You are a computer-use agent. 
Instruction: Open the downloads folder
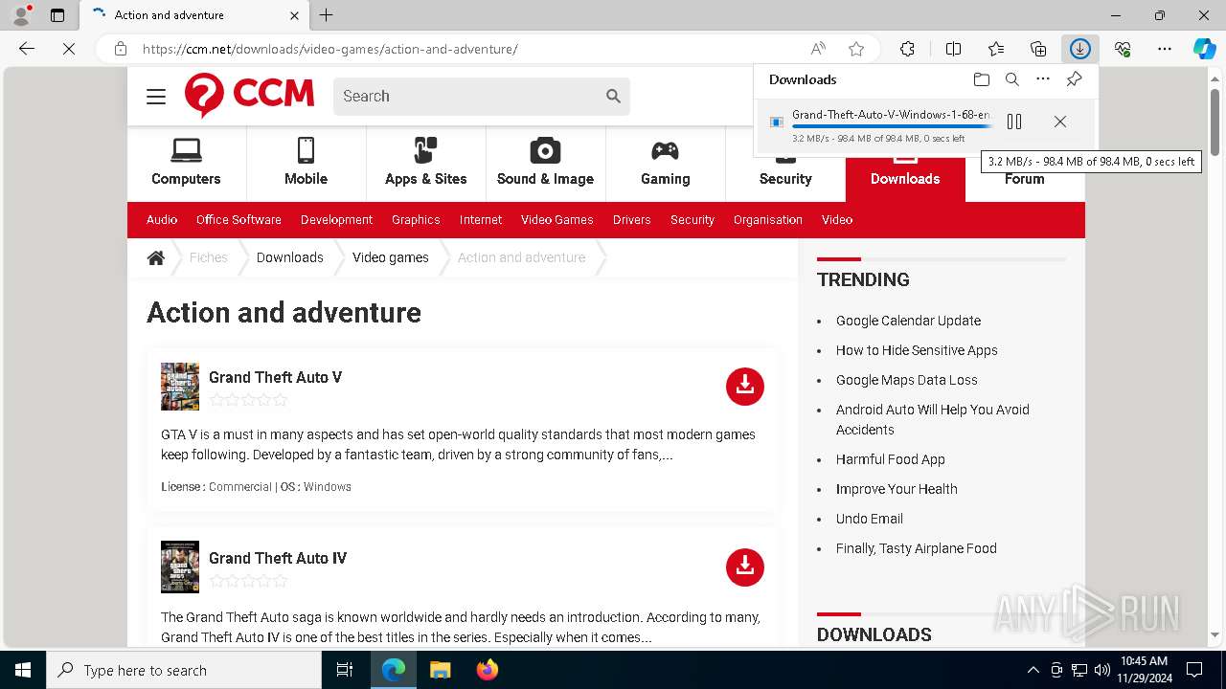[x=981, y=79]
